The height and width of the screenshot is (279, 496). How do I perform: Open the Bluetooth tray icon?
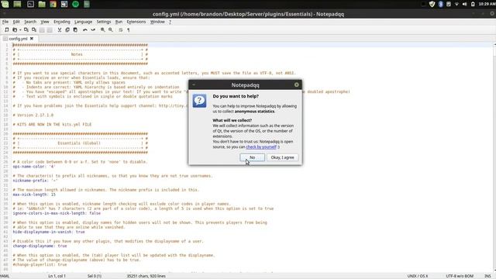441,4
